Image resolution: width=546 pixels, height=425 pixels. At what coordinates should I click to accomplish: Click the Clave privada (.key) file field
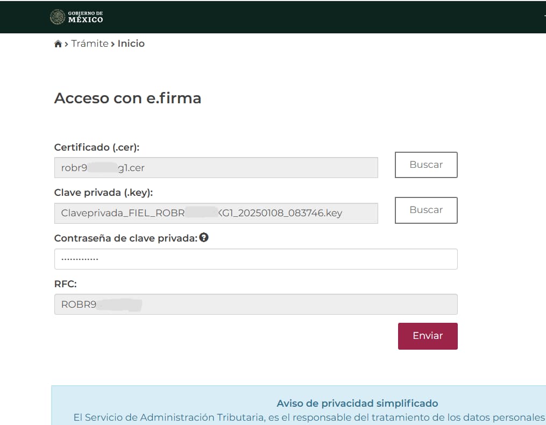216,213
